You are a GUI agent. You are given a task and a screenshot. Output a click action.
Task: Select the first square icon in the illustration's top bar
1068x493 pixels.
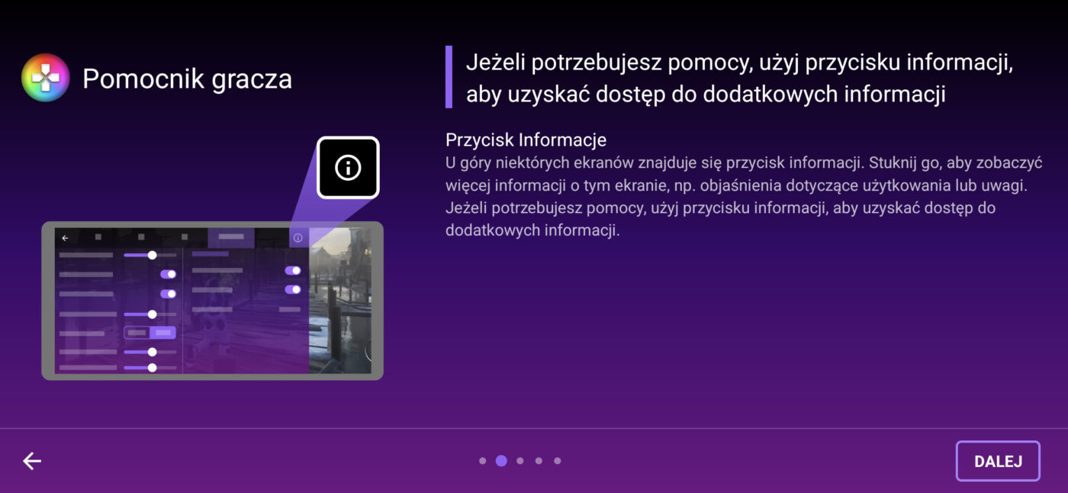(98, 237)
